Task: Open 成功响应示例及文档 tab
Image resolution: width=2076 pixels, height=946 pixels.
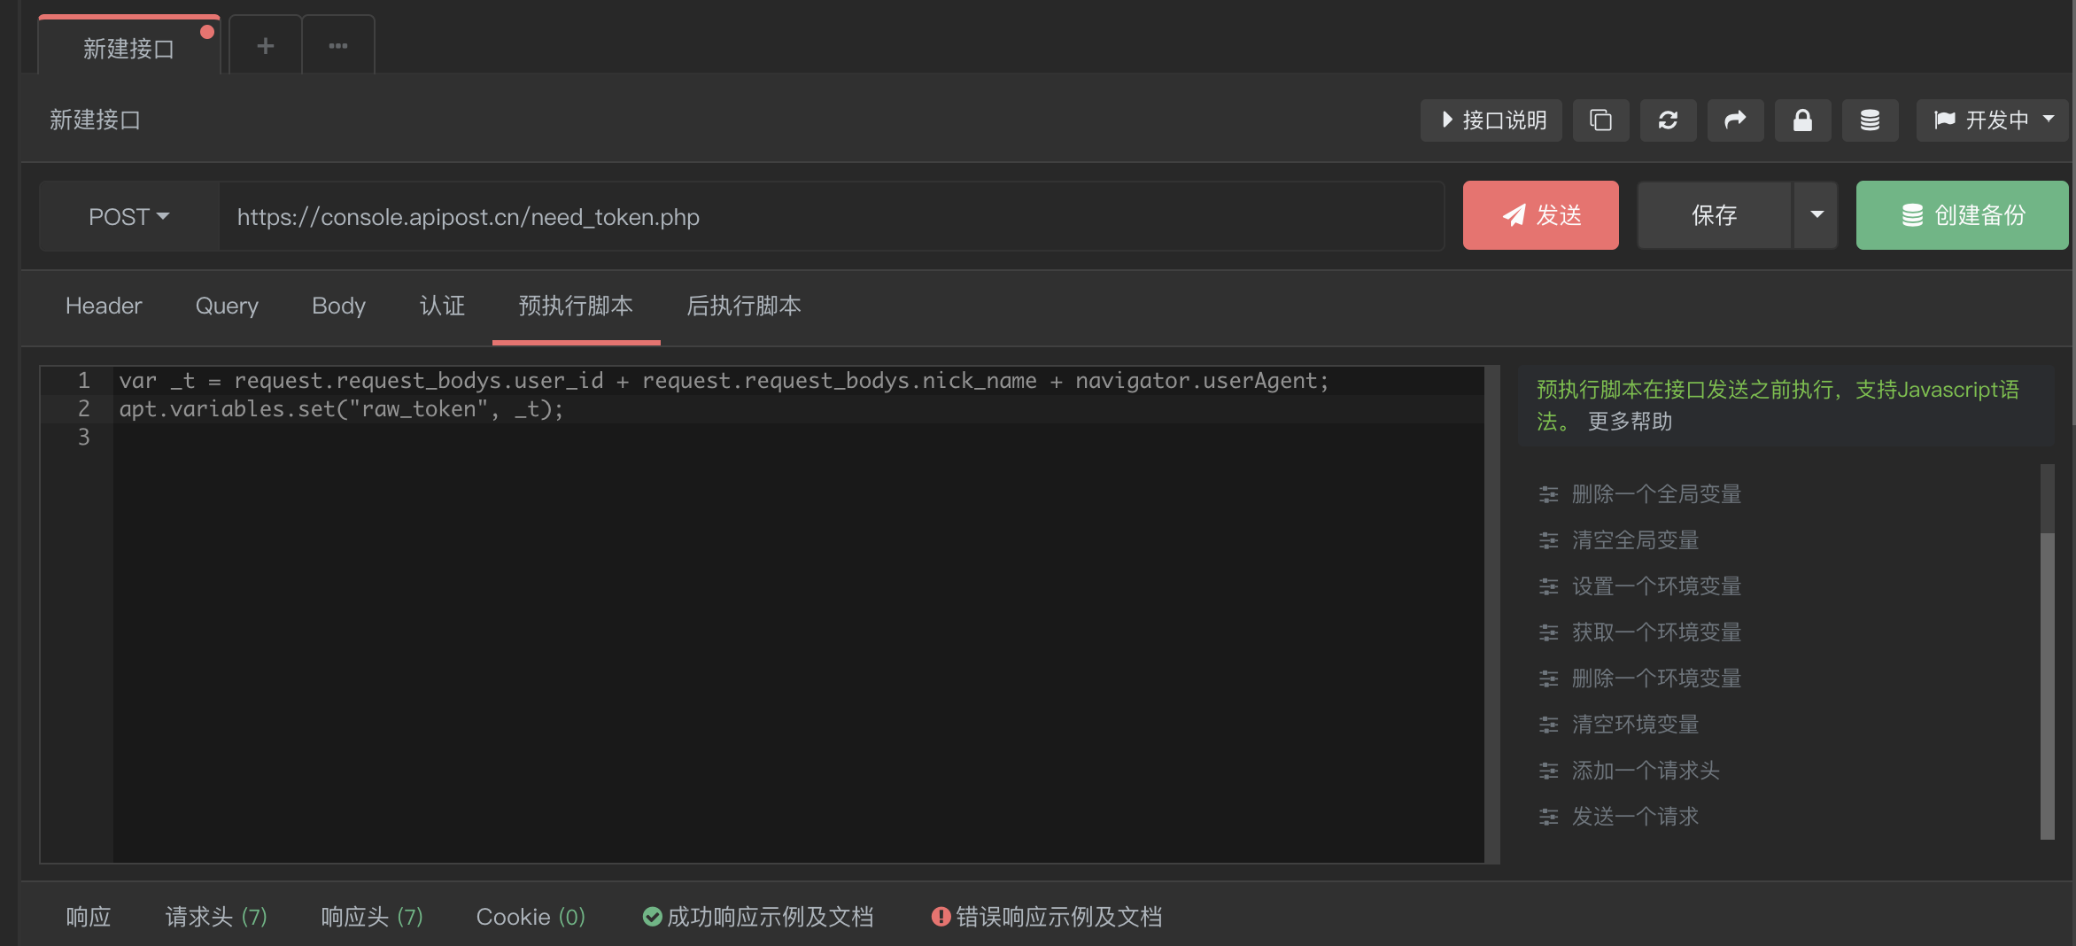Action: click(x=758, y=917)
